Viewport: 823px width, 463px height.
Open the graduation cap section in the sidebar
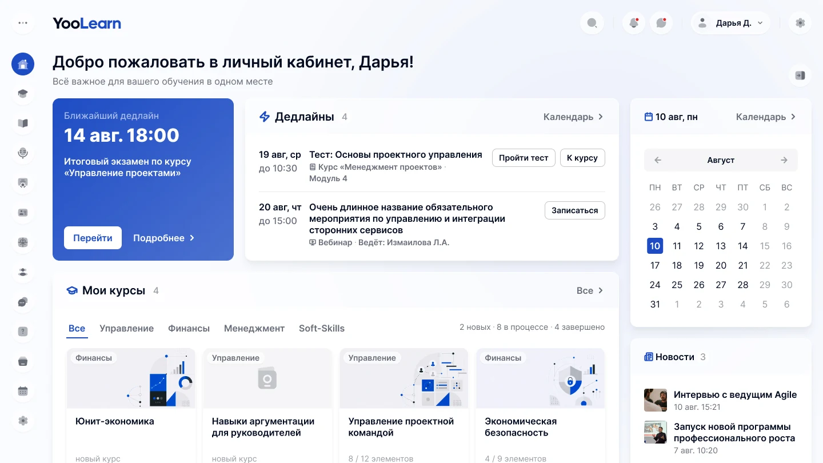point(23,94)
